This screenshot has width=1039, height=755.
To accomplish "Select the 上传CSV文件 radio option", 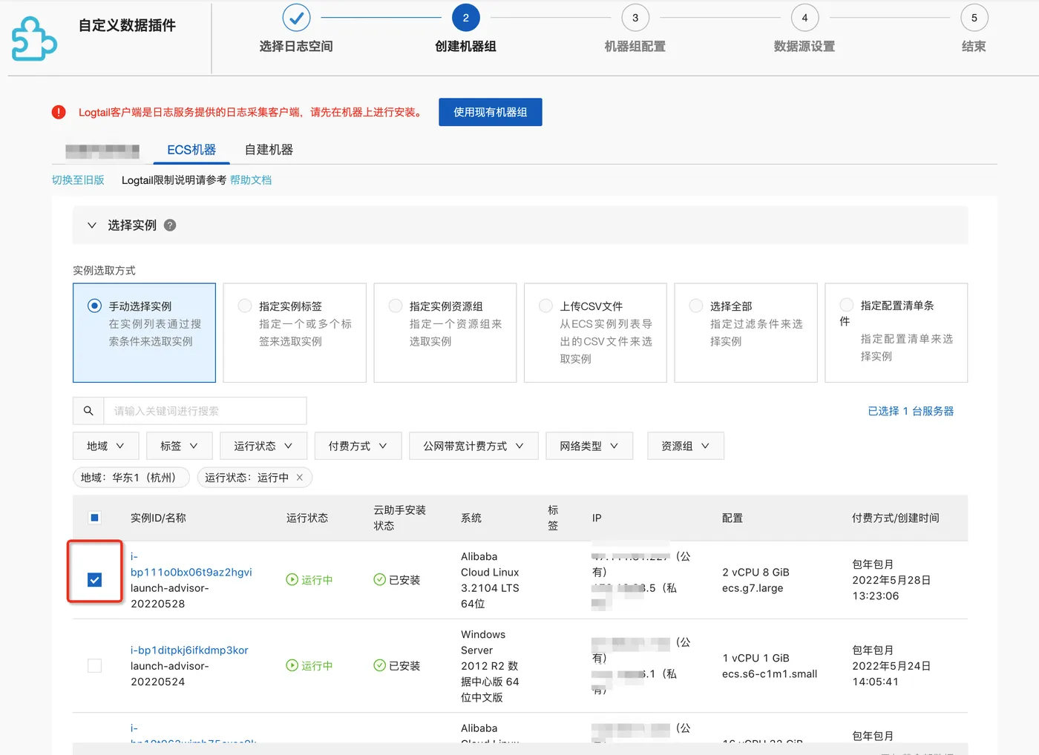I will click(545, 306).
